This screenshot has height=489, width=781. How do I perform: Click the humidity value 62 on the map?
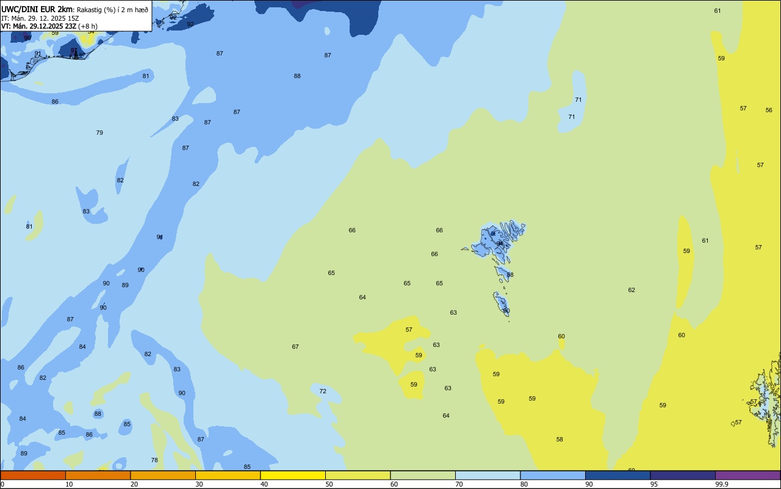click(632, 290)
